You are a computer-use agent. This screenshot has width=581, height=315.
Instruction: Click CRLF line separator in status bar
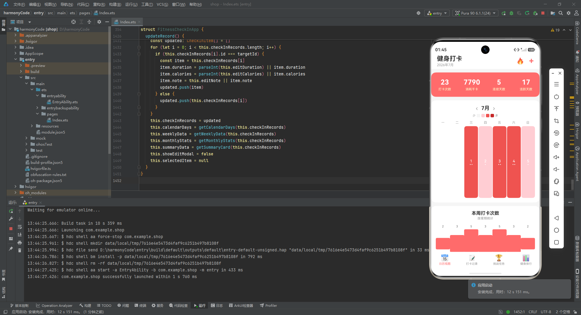click(533, 312)
